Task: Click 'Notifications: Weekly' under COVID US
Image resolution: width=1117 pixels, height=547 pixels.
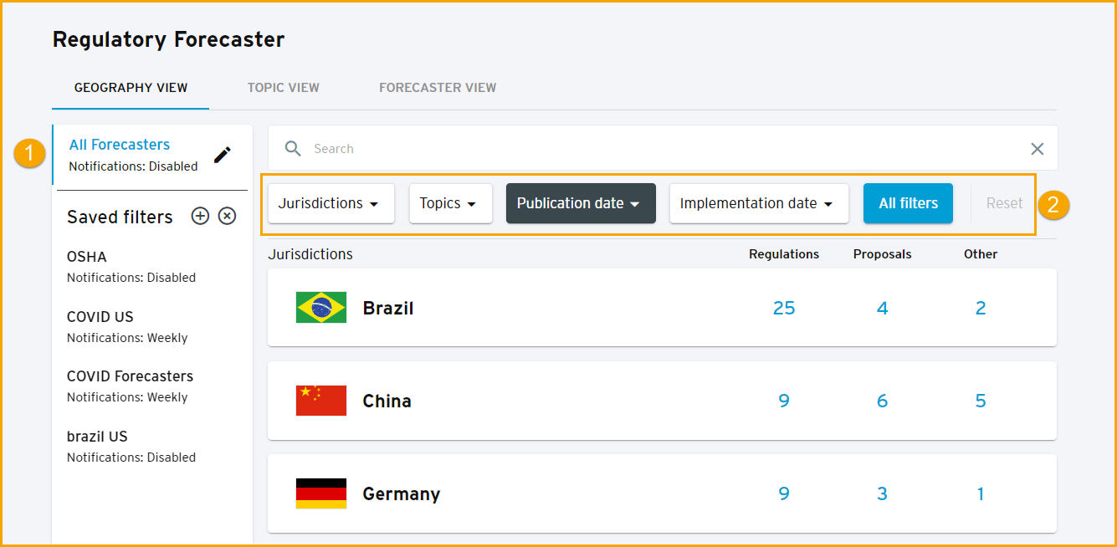Action: (127, 338)
